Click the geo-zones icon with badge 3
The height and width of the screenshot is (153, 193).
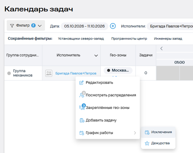(x=82, y=107)
